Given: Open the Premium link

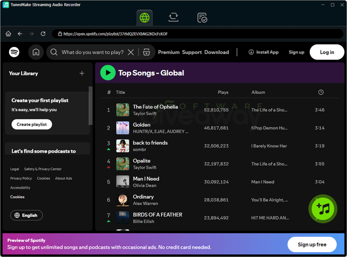Looking at the screenshot, I should coord(169,52).
